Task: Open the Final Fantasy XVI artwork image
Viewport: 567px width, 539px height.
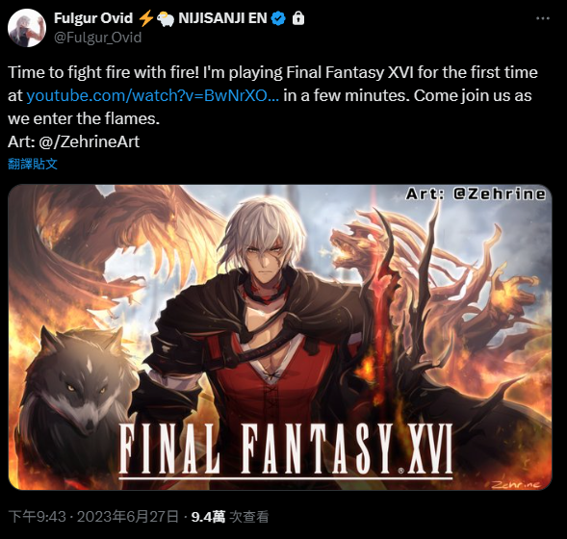Action: (280, 337)
